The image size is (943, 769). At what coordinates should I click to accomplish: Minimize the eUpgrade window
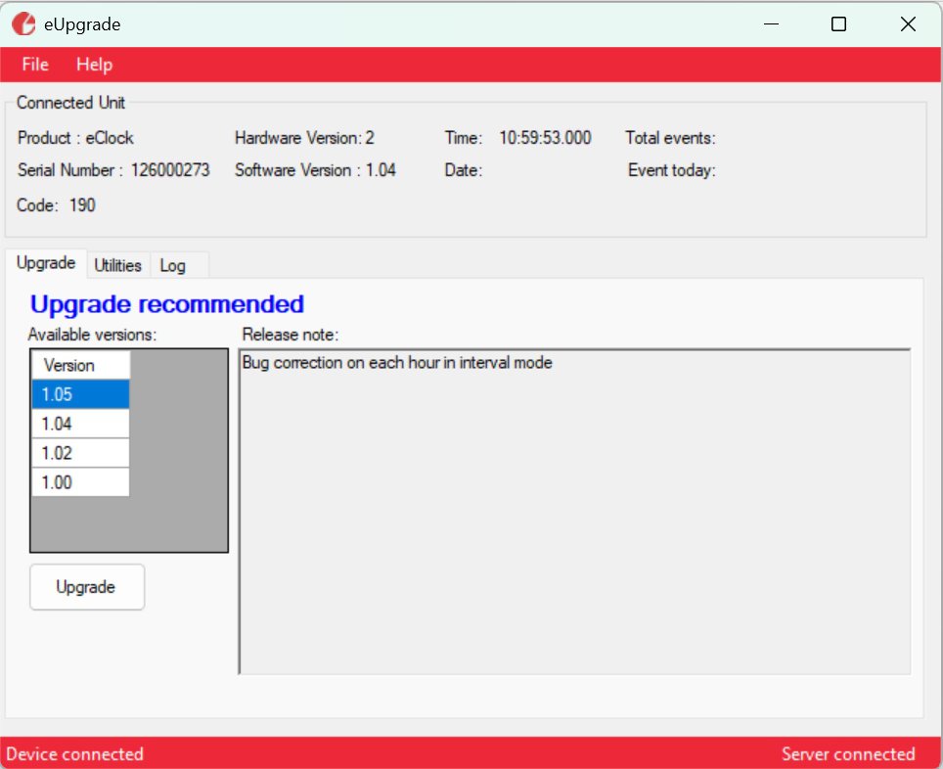pos(771,24)
